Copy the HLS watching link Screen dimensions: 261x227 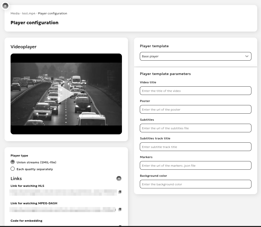[x=120, y=192]
